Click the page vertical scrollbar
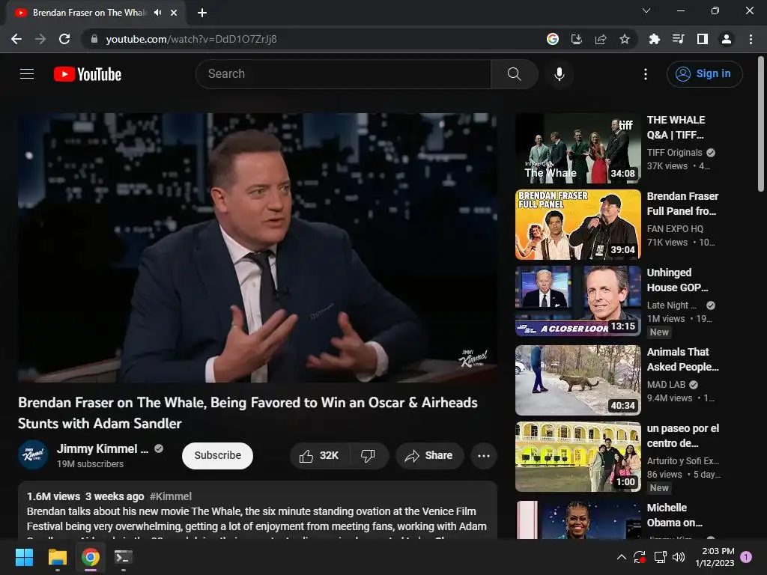This screenshot has height=575, width=767. tap(761, 125)
